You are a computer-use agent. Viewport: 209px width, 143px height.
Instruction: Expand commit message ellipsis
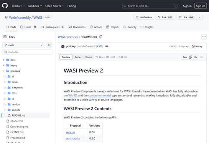(107, 46)
